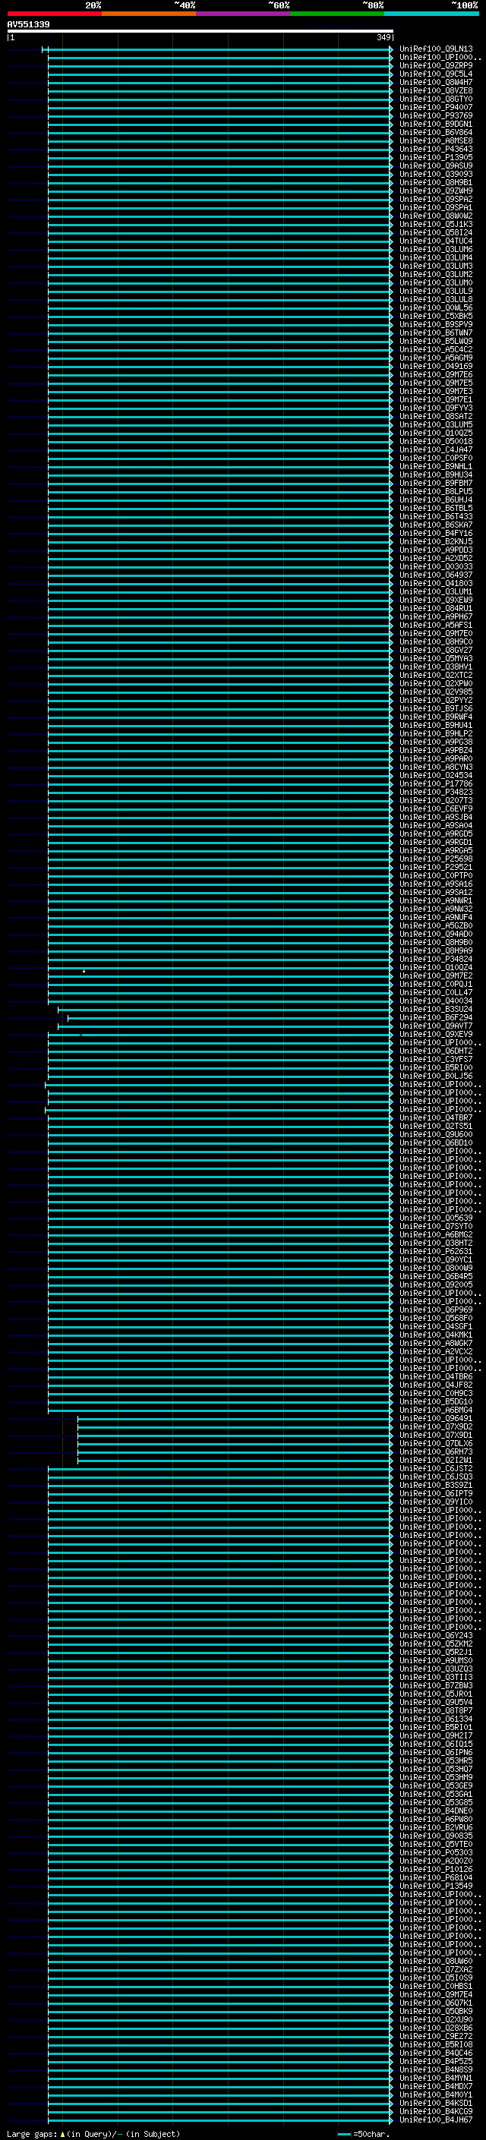Select hit UniRef100_Q2XU90
Image resolution: width=486 pixels, height=2140 pixels.
435,2019
